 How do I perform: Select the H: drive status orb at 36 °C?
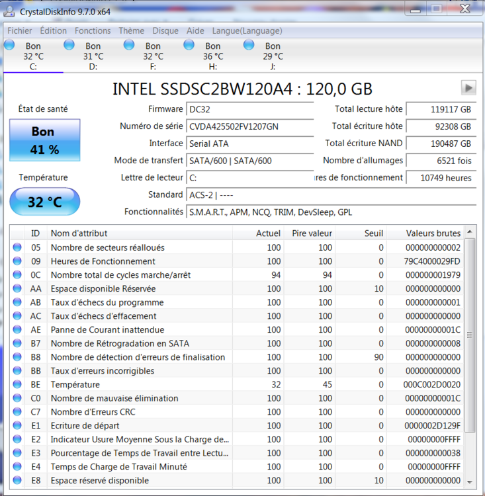click(x=189, y=45)
